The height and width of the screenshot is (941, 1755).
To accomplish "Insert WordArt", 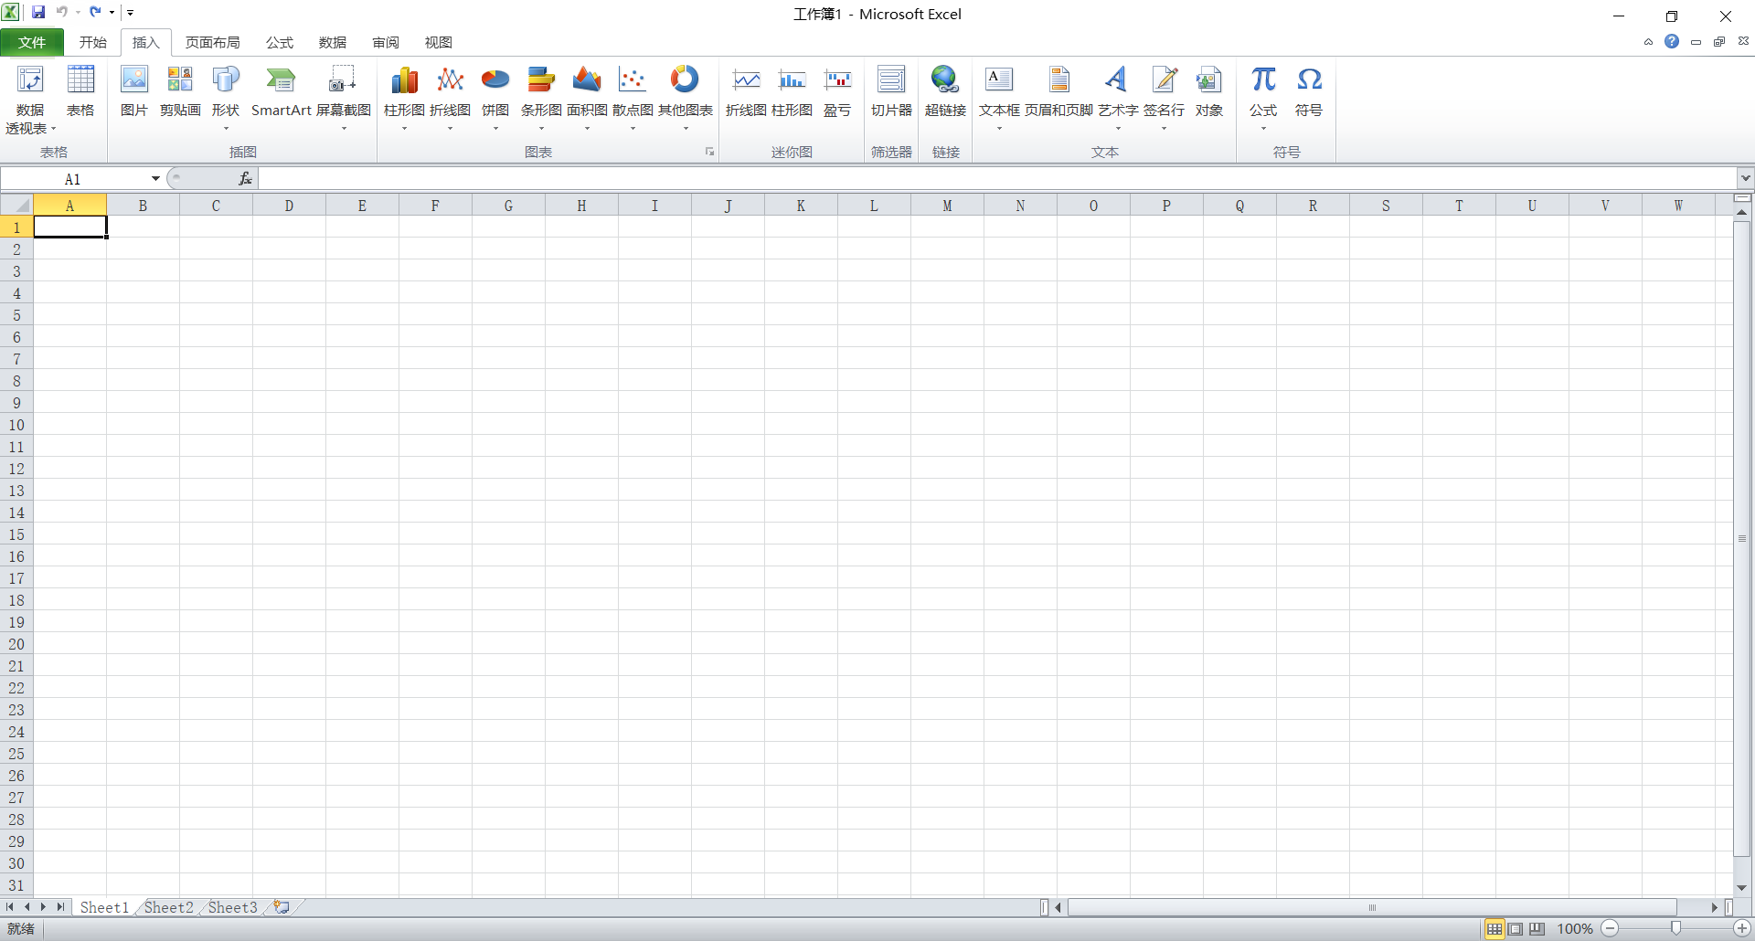I will (x=1116, y=91).
